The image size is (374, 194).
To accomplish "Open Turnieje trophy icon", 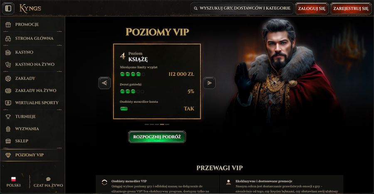I will (8, 116).
